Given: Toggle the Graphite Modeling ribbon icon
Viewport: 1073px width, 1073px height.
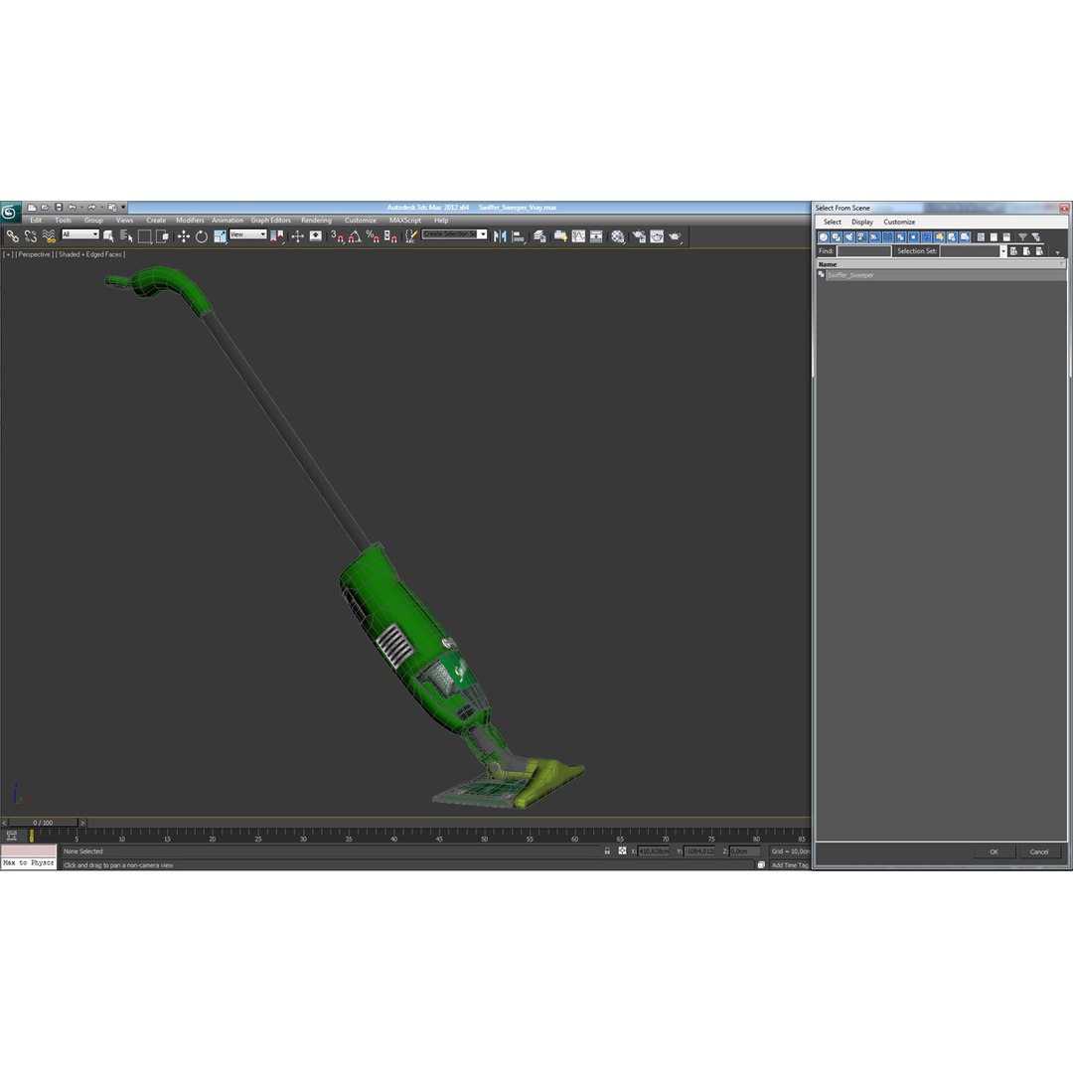Looking at the screenshot, I should [x=560, y=236].
